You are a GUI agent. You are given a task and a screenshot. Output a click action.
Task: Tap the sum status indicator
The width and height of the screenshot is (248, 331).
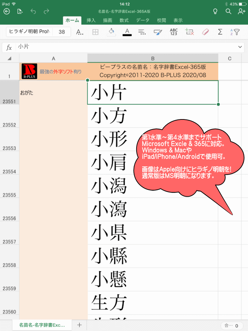click(x=231, y=326)
